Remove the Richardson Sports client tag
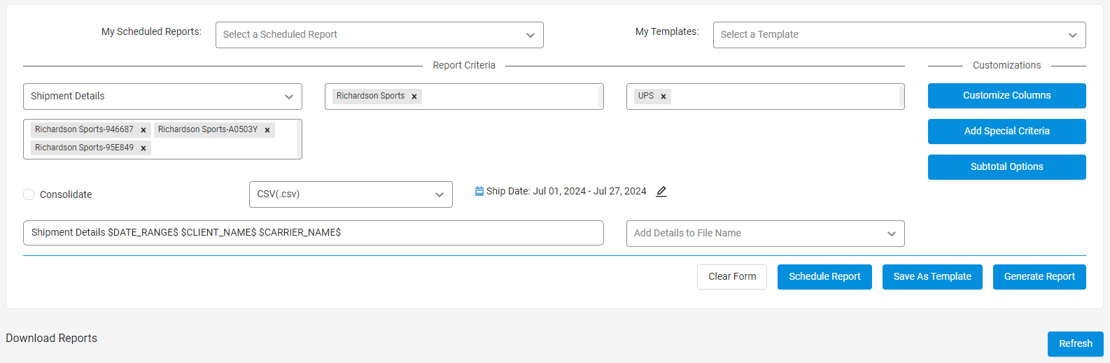 [x=414, y=97]
